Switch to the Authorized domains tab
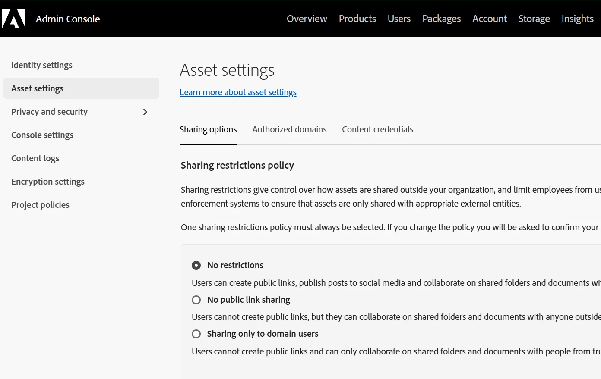 click(289, 129)
